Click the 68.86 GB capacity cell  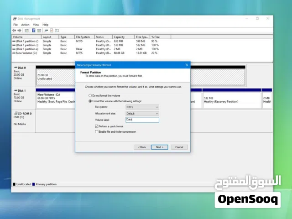coord(119,53)
